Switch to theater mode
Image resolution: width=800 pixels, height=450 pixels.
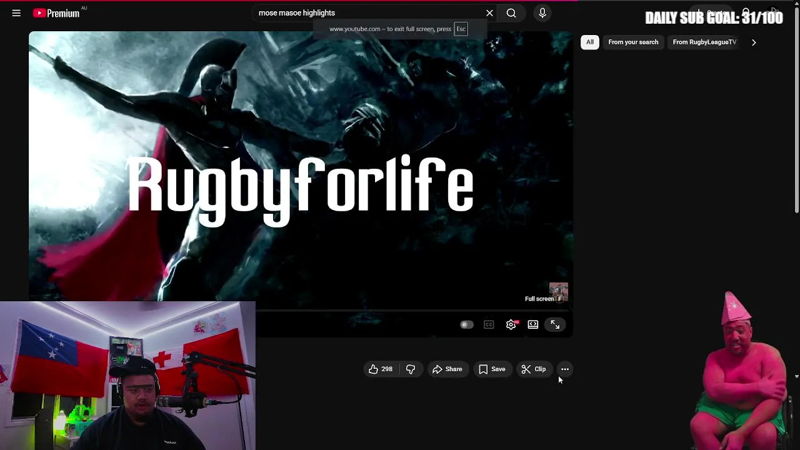pyautogui.click(x=533, y=324)
